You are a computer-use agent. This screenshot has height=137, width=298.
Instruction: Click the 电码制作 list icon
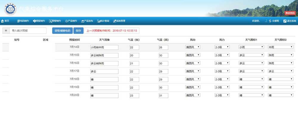18,21
